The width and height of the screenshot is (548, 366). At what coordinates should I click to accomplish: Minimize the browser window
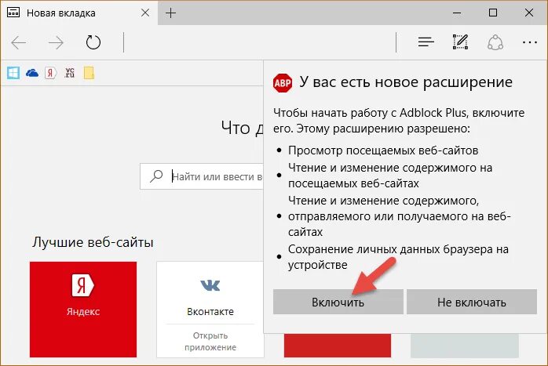[457, 13]
